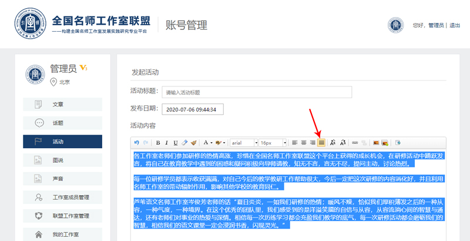Click the 退出 logout link

coord(455,25)
